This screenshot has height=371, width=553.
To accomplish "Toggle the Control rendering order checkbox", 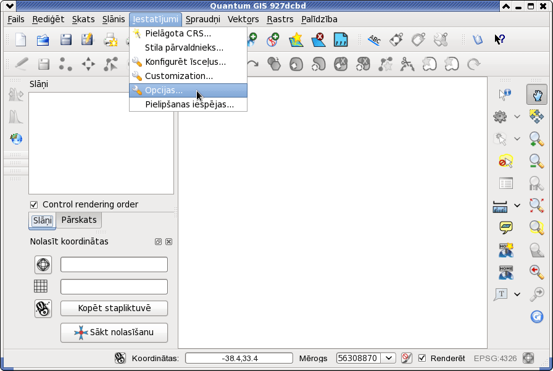I will 34,204.
